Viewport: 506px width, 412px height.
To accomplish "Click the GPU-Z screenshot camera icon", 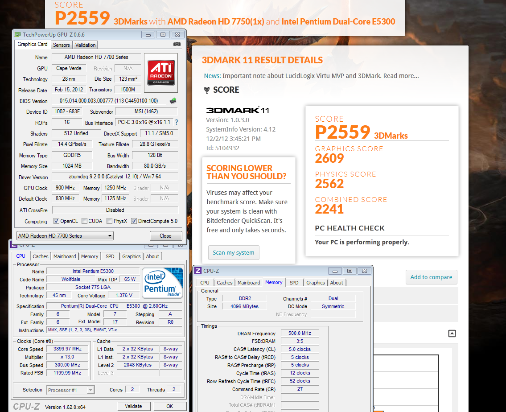I will point(177,44).
